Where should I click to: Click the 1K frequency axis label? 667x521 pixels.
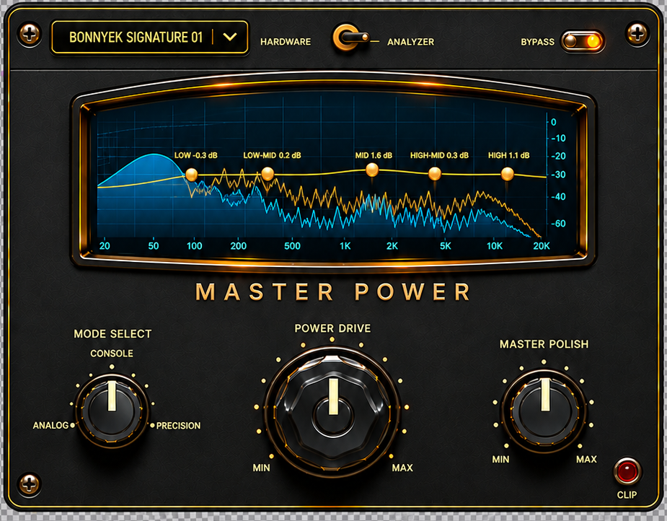[x=345, y=245]
